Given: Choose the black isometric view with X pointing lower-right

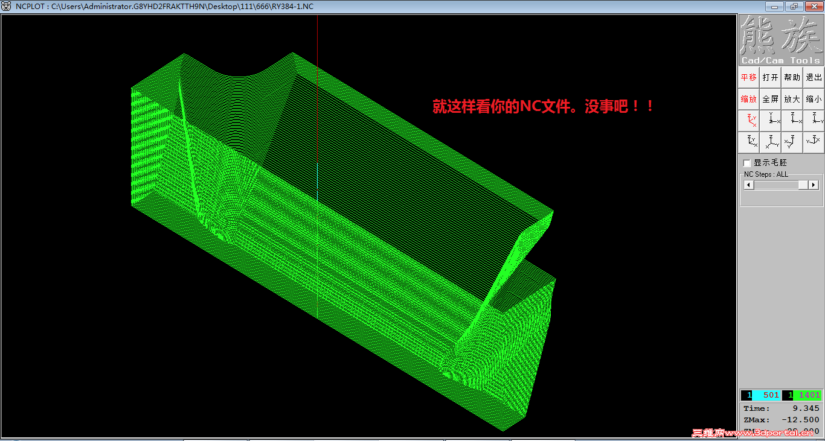Looking at the screenshot, I should coord(749,142).
